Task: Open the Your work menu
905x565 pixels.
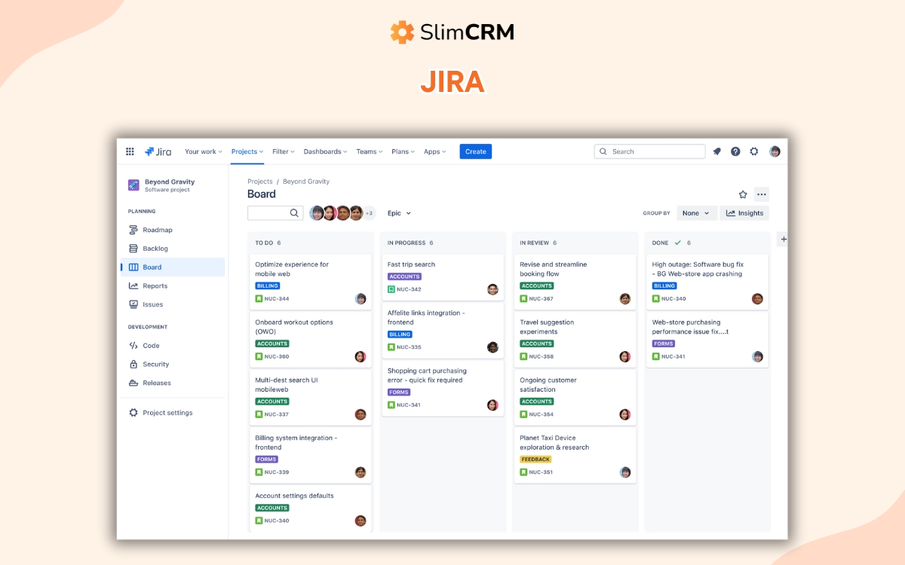Action: pyautogui.click(x=202, y=151)
